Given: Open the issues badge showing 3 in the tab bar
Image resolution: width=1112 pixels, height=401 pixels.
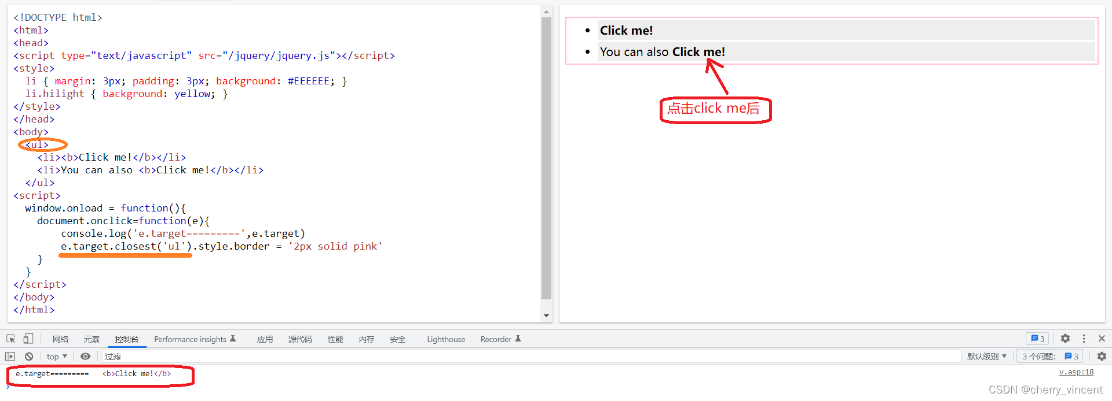Looking at the screenshot, I should [x=1037, y=339].
